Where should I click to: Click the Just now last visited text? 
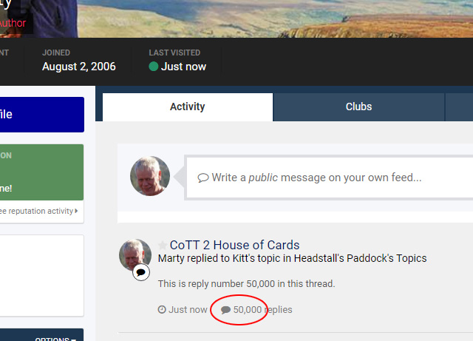(183, 67)
